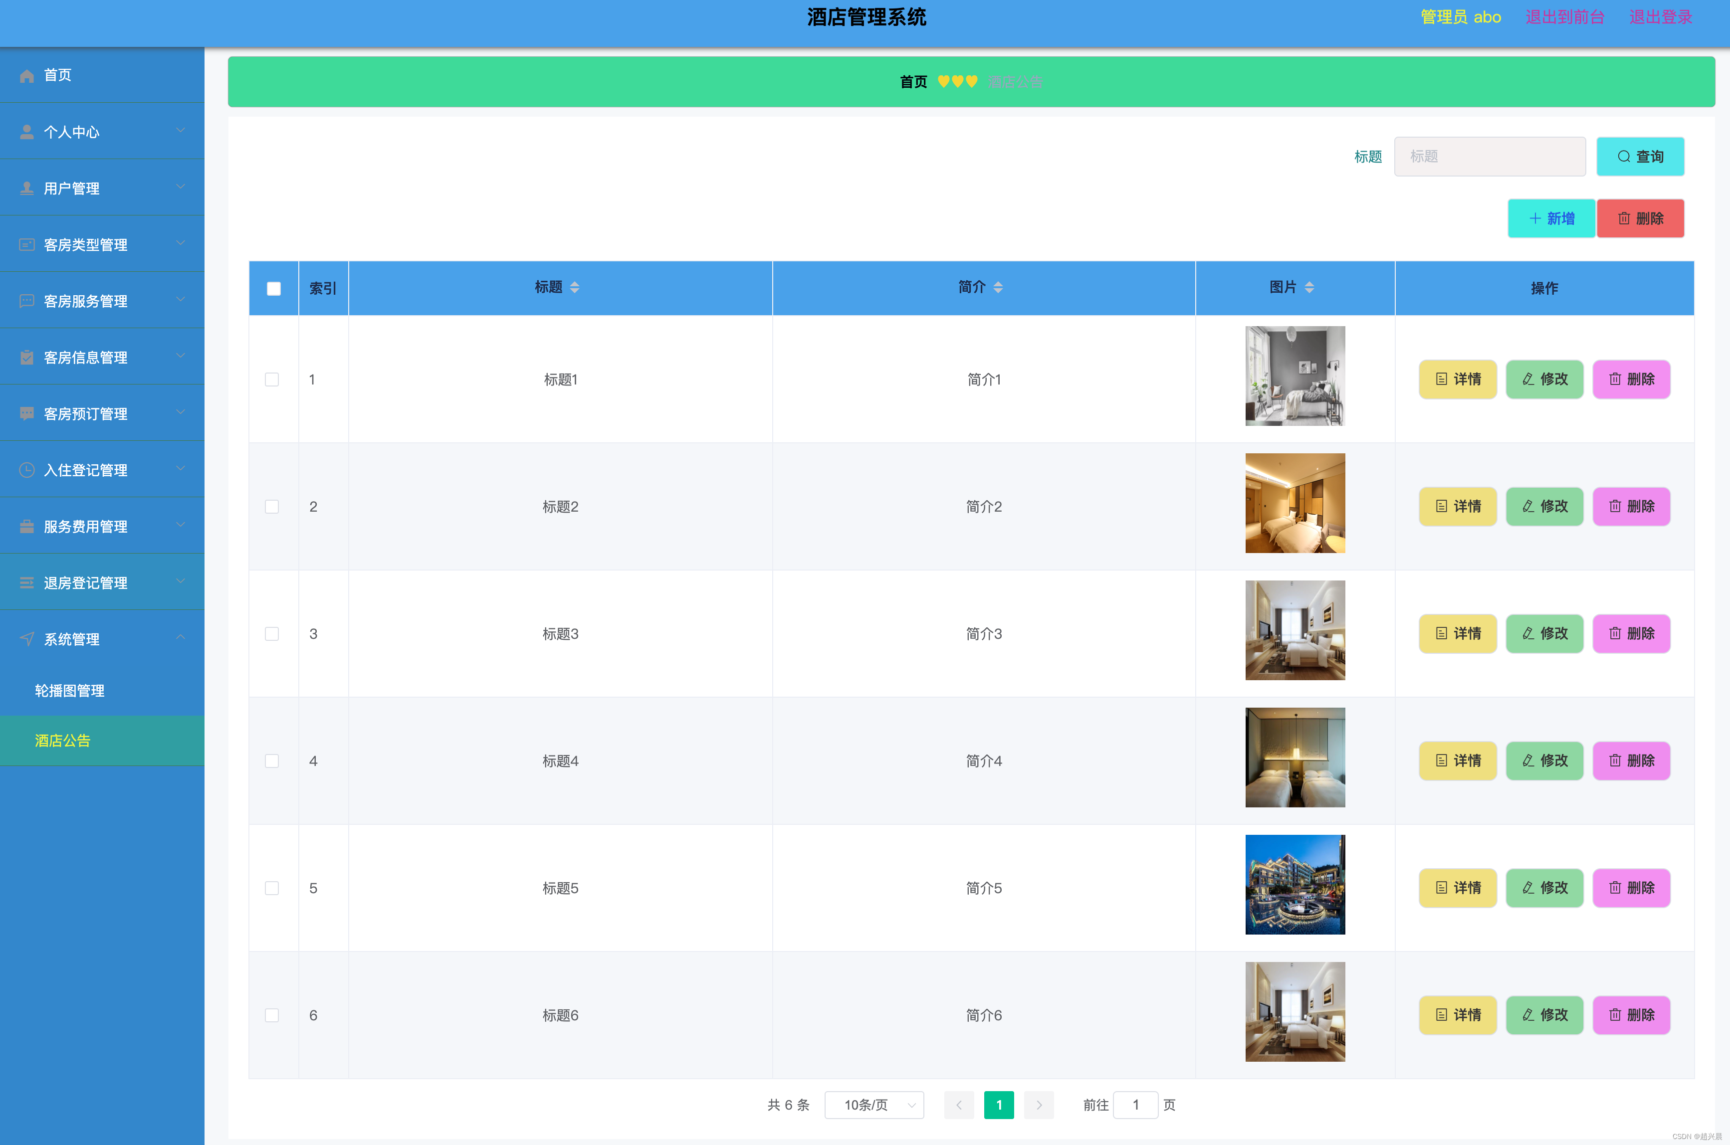Click thumbnail image for row 5
Viewport: 1730px width, 1145px height.
point(1296,886)
